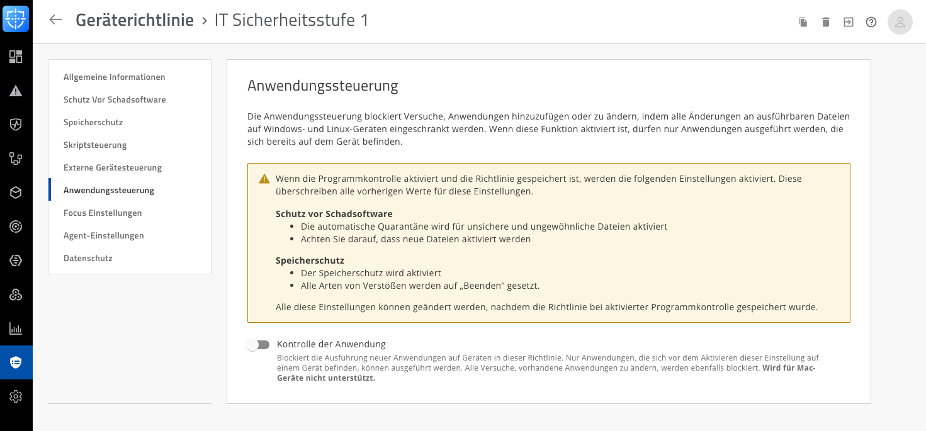This screenshot has height=431, width=926.
Task: Open the reports bar chart icon
Action: 16,328
